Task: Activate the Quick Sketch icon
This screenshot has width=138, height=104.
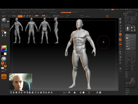Action: pyautogui.click(x=15, y=16)
